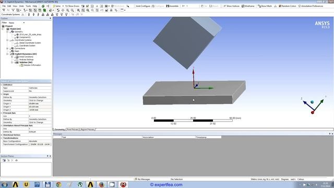Select the Edge selection filter icon

(x=35, y=10)
